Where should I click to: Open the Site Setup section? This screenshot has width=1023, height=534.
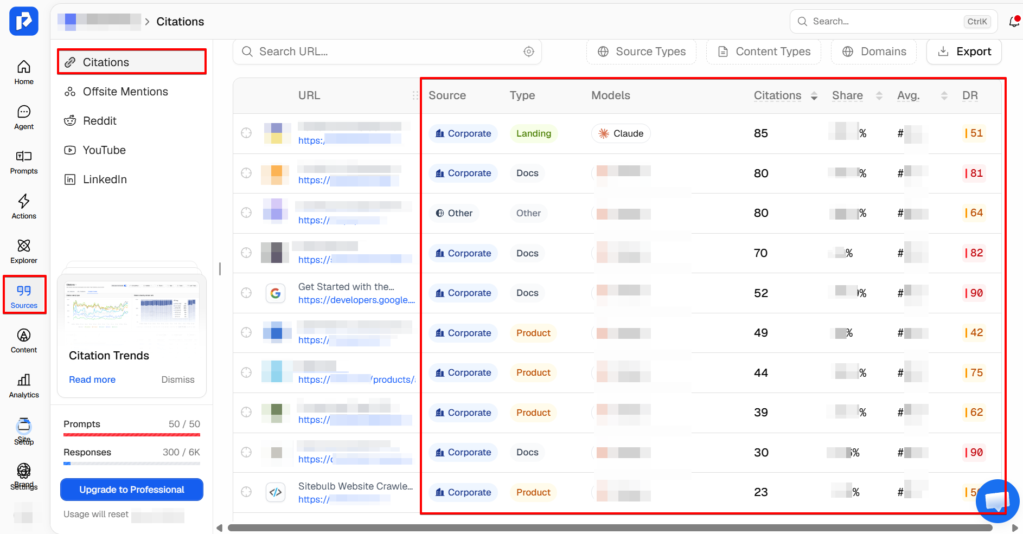[24, 432]
